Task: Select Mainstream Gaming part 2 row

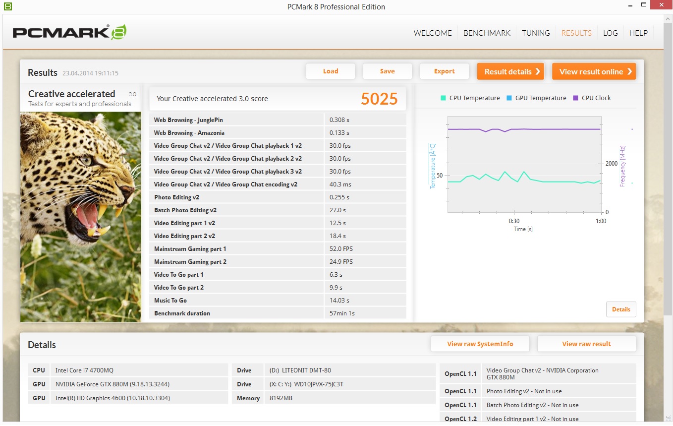Action: [x=278, y=262]
